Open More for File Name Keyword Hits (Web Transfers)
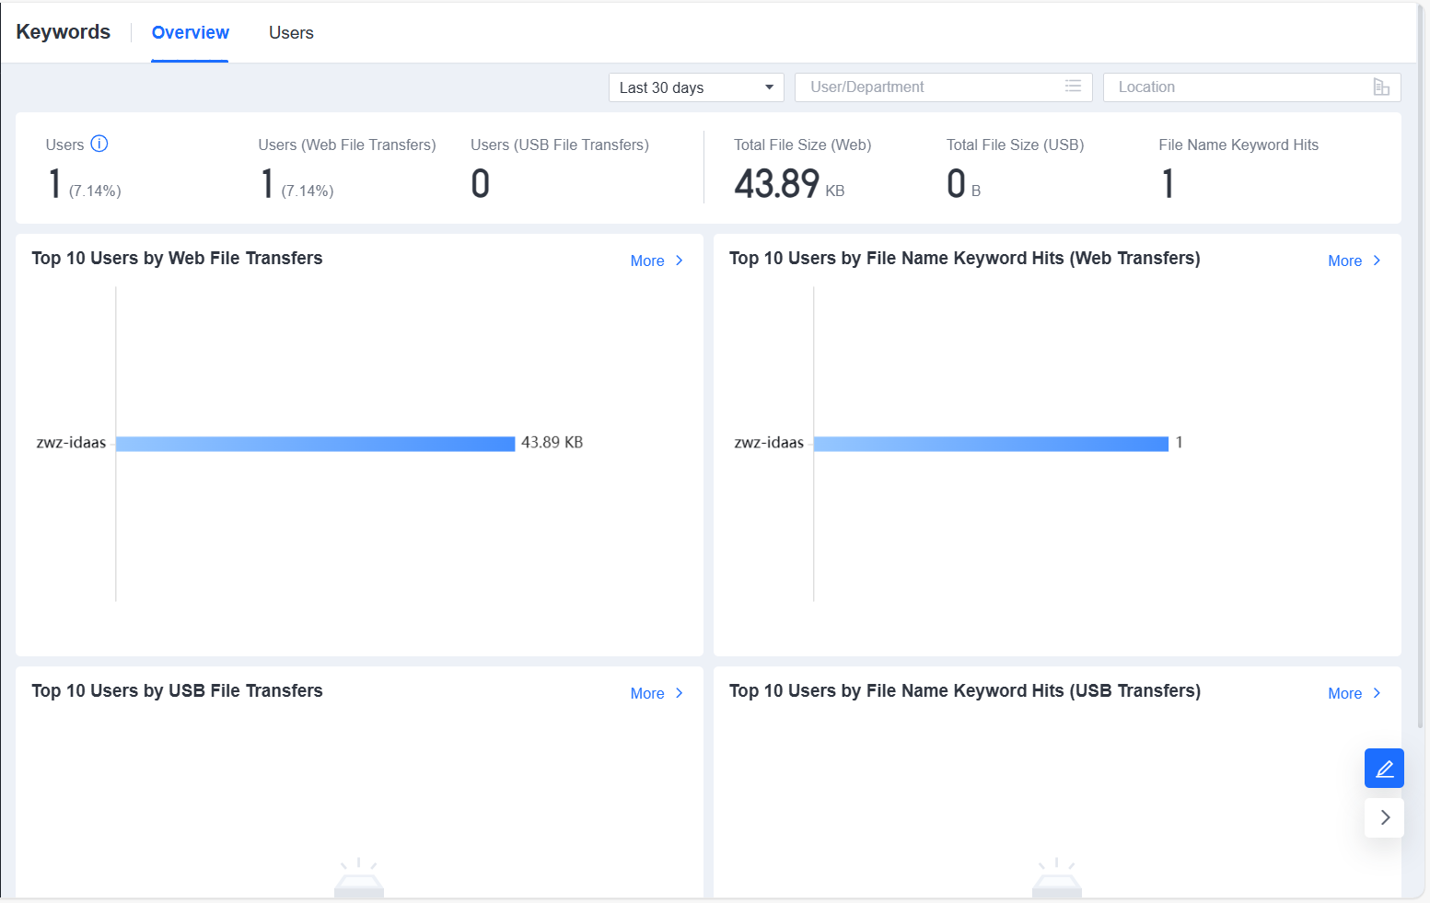The image size is (1430, 903). tap(1354, 260)
